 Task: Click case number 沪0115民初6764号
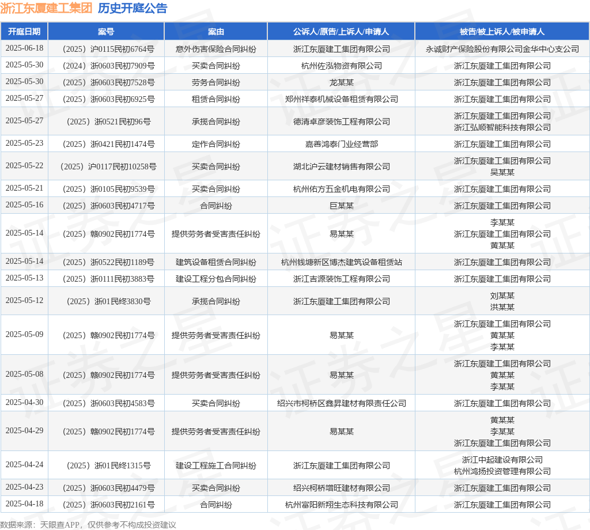pos(108,49)
